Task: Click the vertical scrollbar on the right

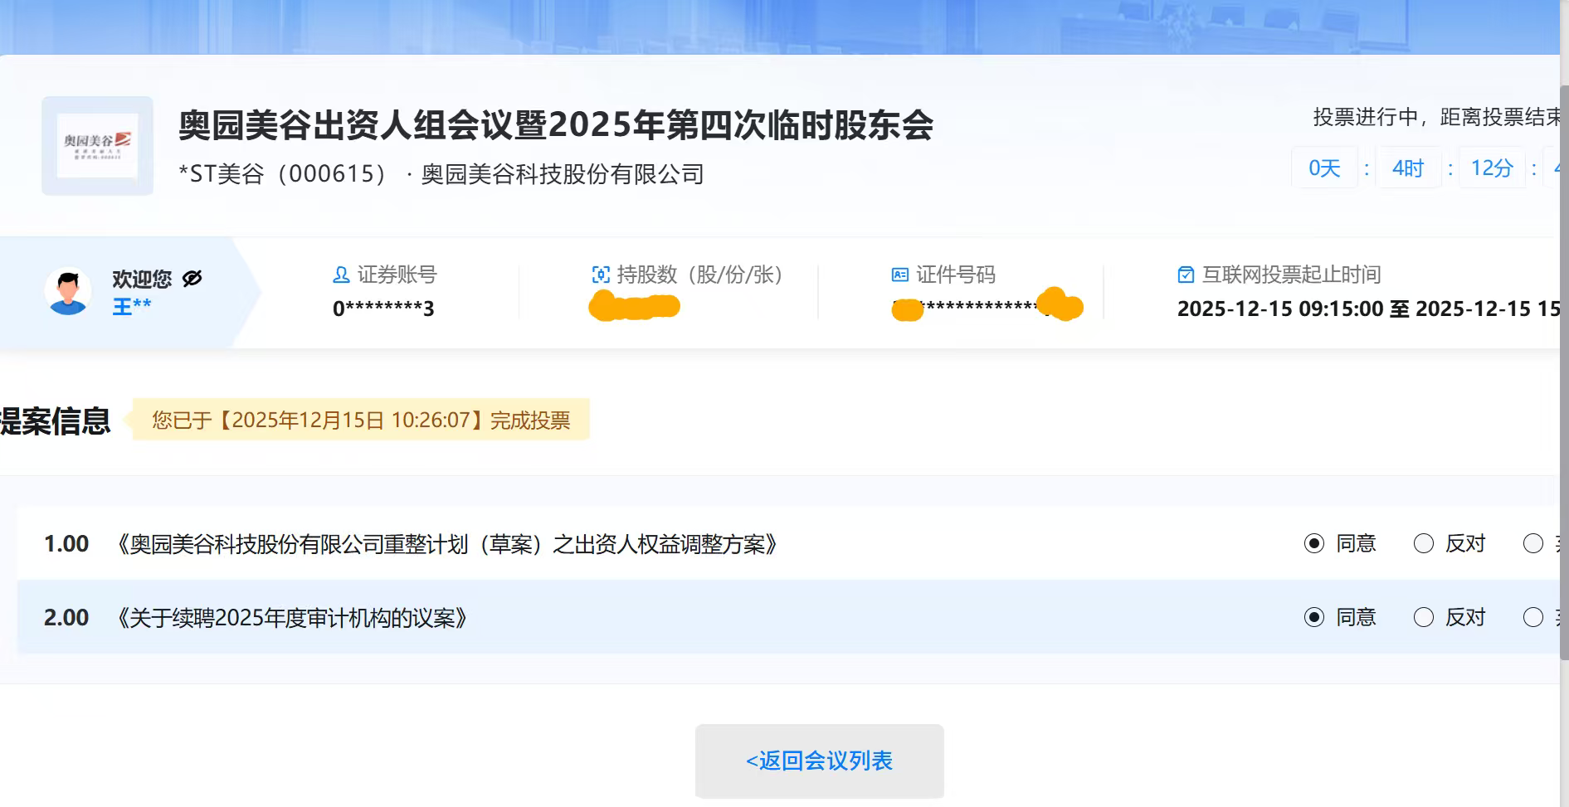Action: pyautogui.click(x=1565, y=373)
